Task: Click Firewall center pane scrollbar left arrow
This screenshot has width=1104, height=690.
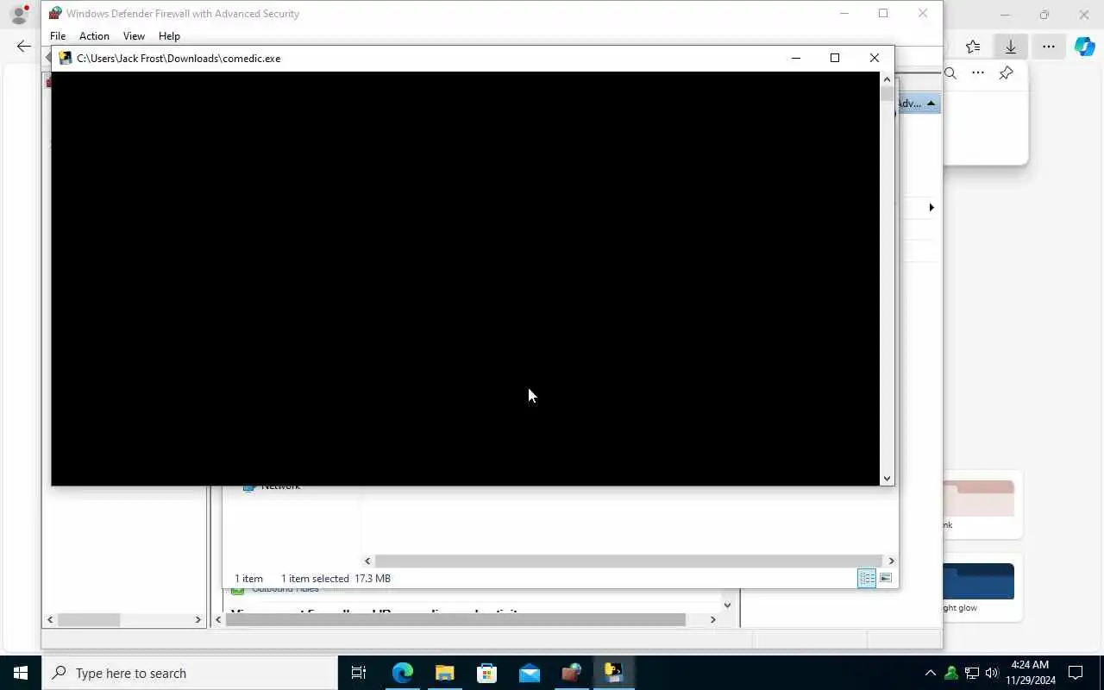Action: click(x=218, y=619)
